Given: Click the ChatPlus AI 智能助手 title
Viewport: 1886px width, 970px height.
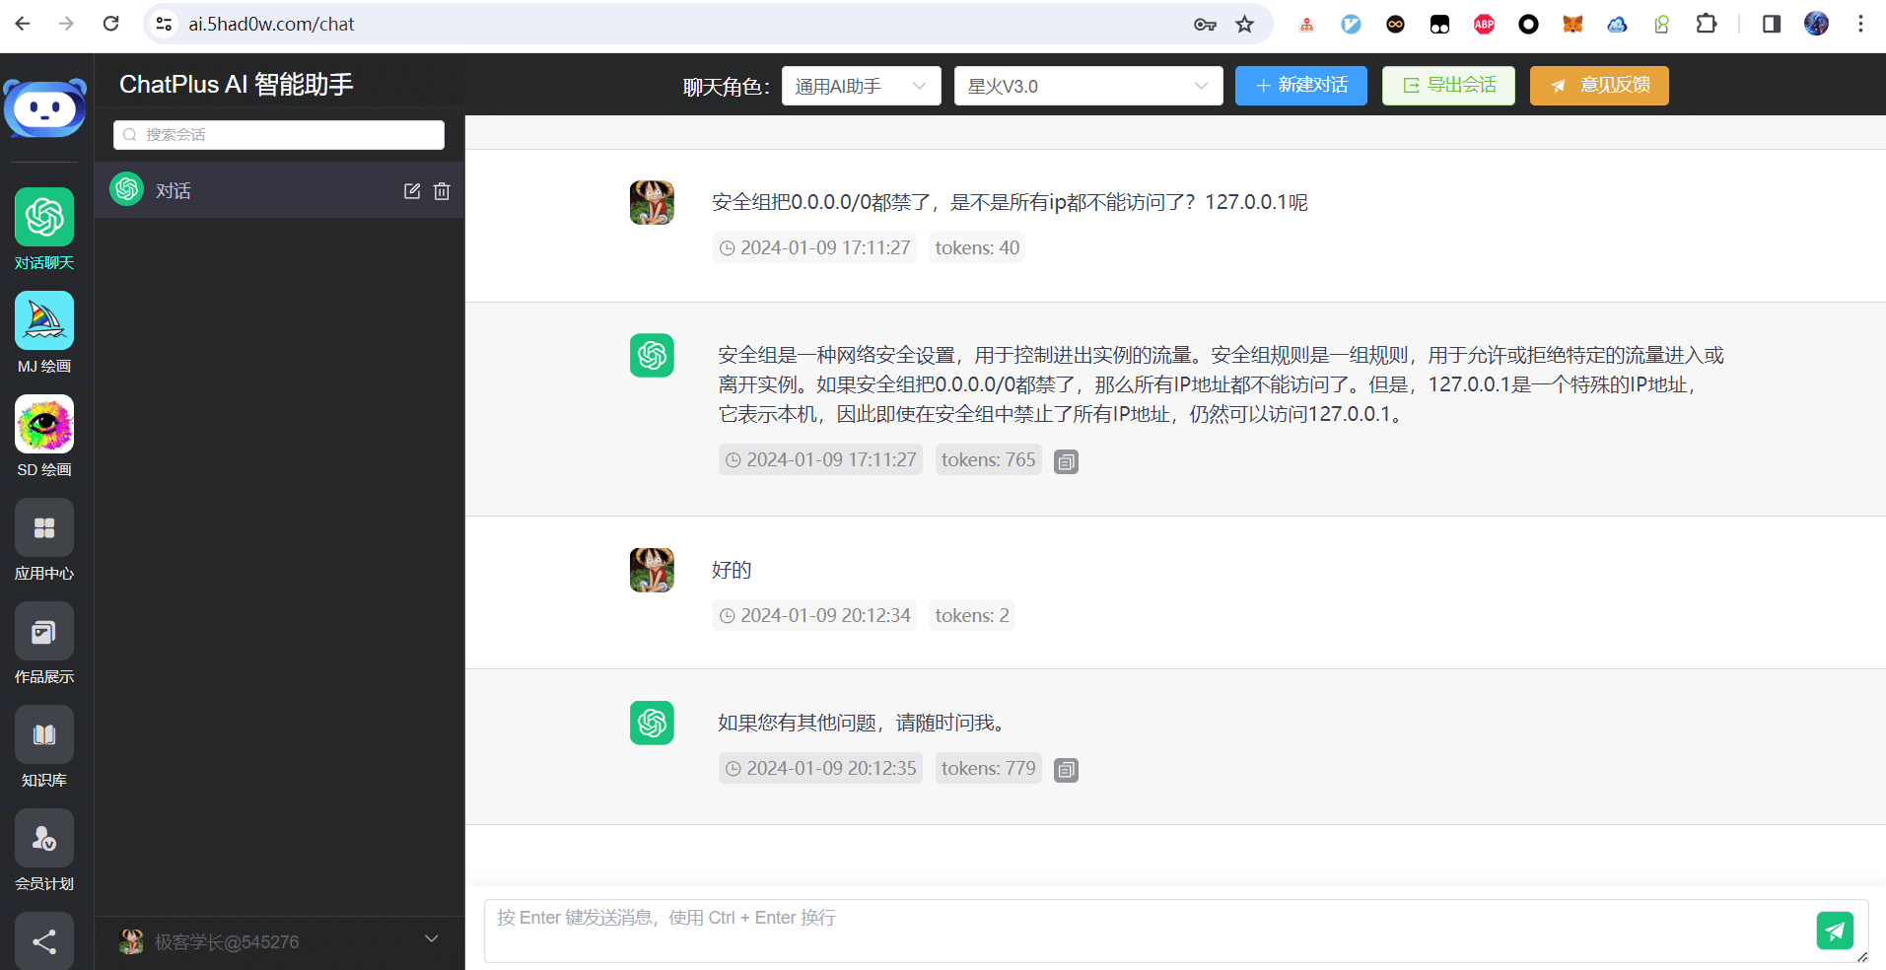Looking at the screenshot, I should [237, 85].
